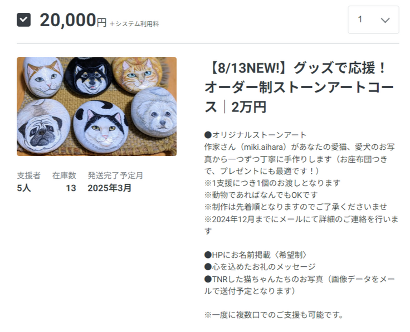410x332 pixels.
Task: Click the orange tabby cat painted stone
Action: (x=136, y=75)
